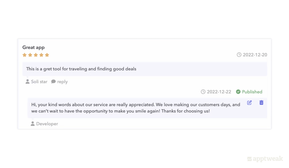
Task: Click the developer reply message text
Action: pos(135,108)
